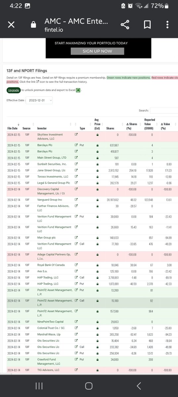The height and width of the screenshot is (397, 178).
Task: Select the 2,913,152 shares cell for Jane Street
Action: click(113, 170)
